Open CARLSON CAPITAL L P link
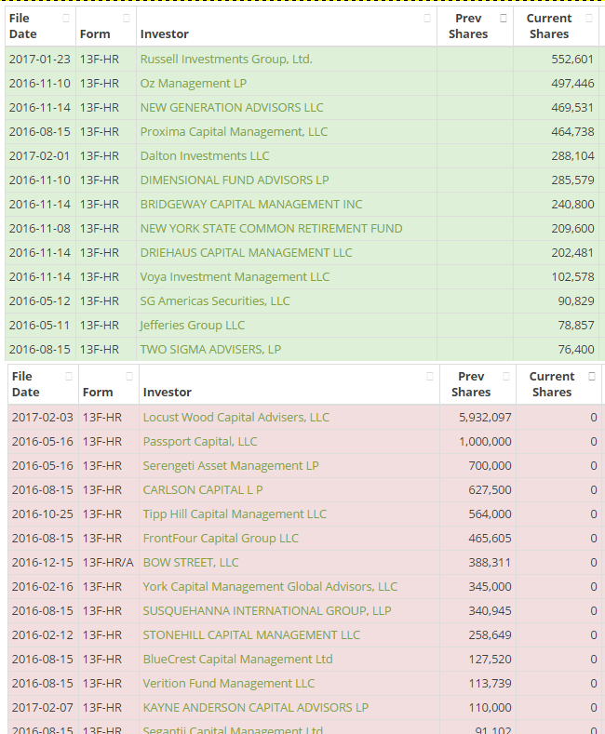The image size is (605, 734). 203,490
